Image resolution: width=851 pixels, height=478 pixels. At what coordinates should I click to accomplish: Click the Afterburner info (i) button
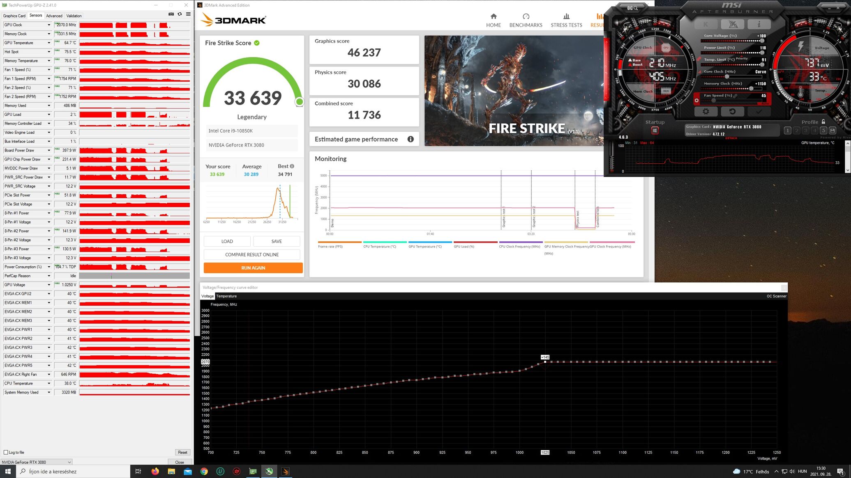tap(759, 24)
